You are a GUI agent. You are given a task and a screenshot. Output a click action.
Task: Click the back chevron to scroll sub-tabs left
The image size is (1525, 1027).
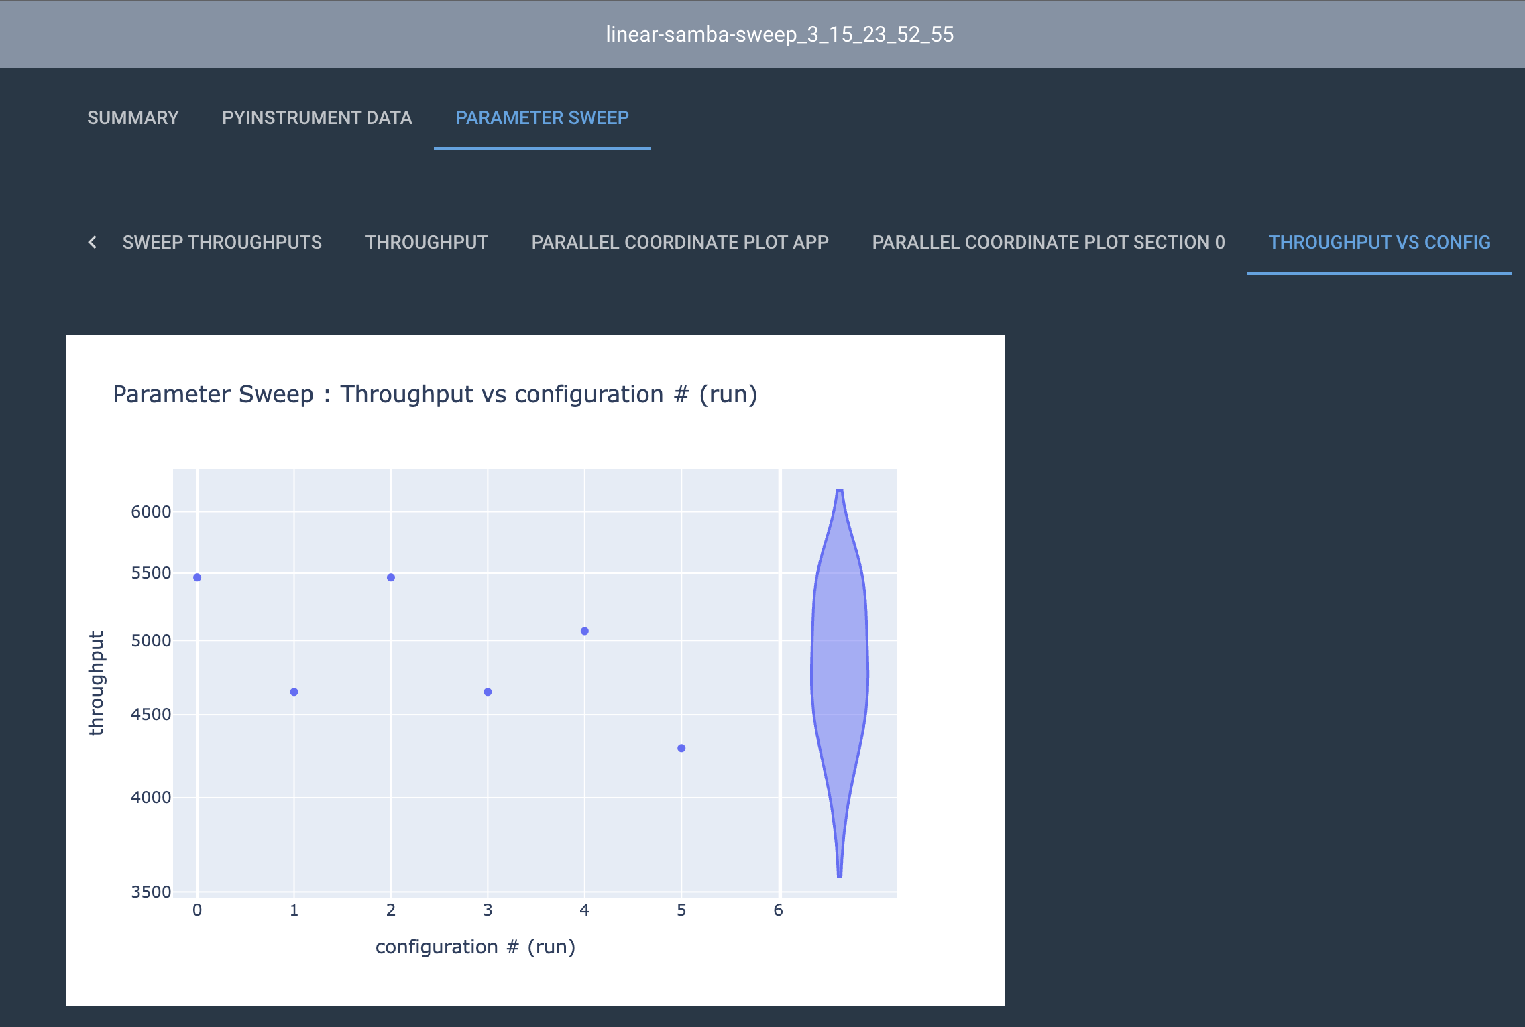point(93,242)
